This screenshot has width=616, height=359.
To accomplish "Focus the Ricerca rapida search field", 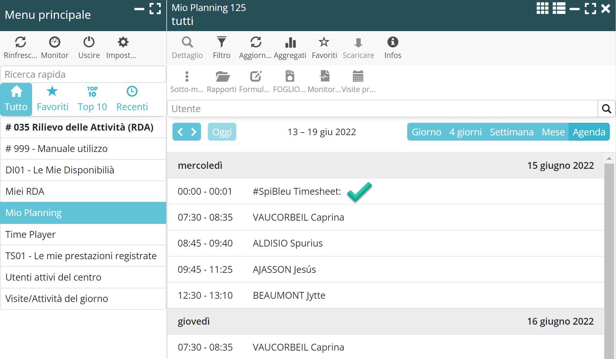I will (x=83, y=75).
